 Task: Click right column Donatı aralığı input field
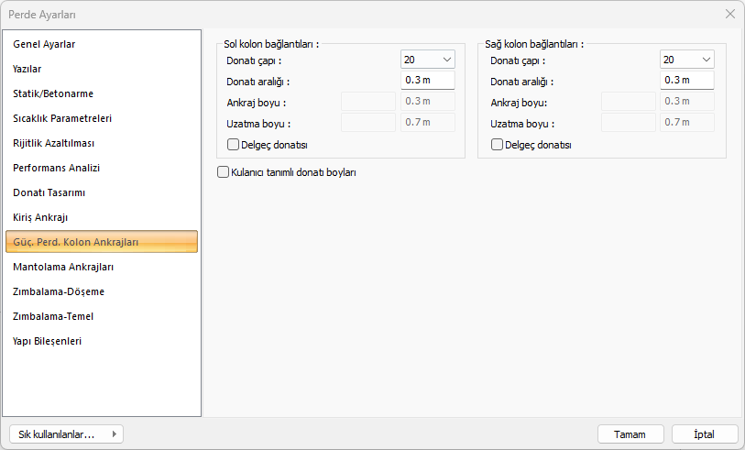point(686,81)
